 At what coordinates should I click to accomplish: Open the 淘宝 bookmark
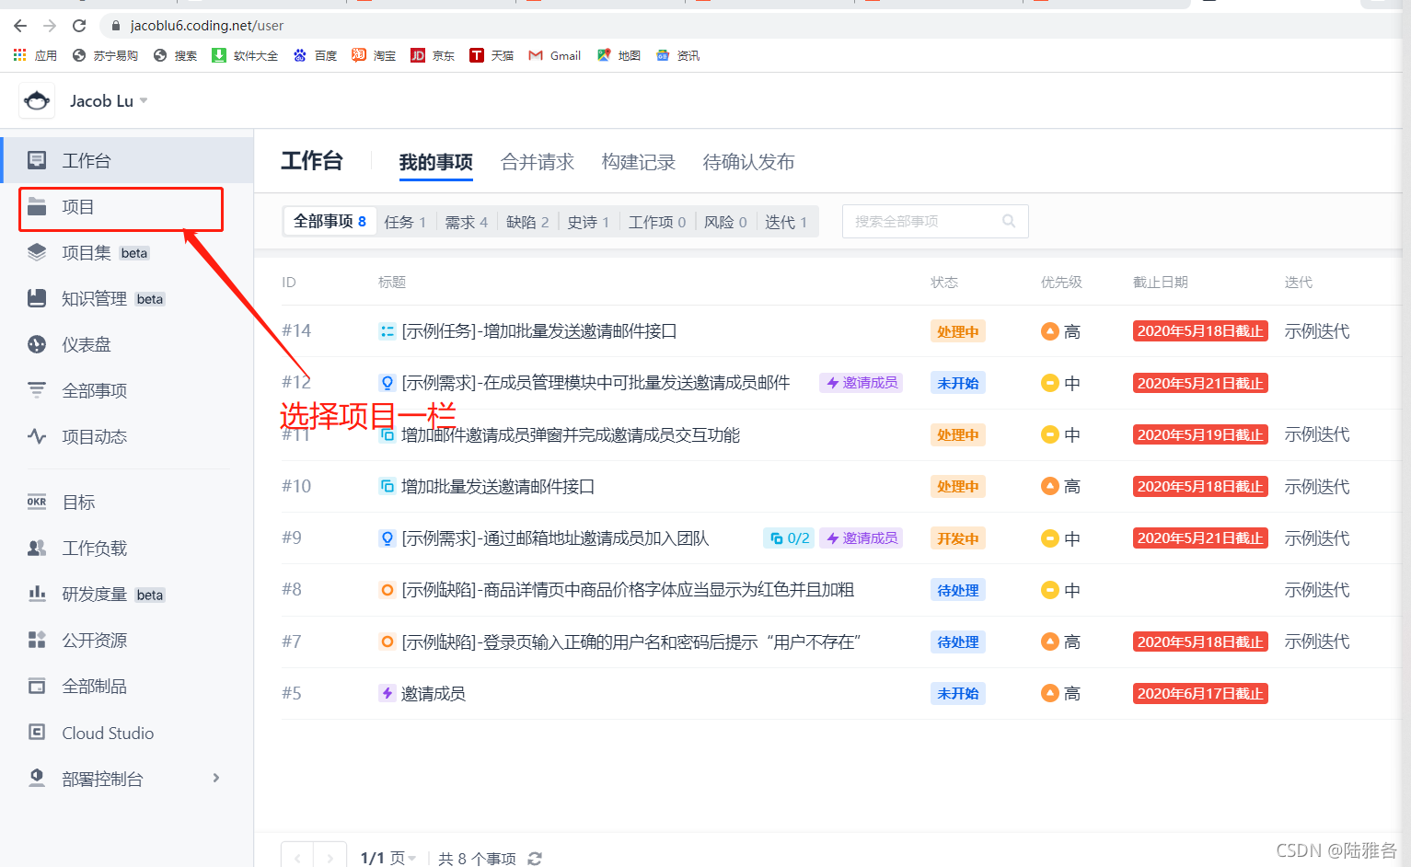point(374,55)
